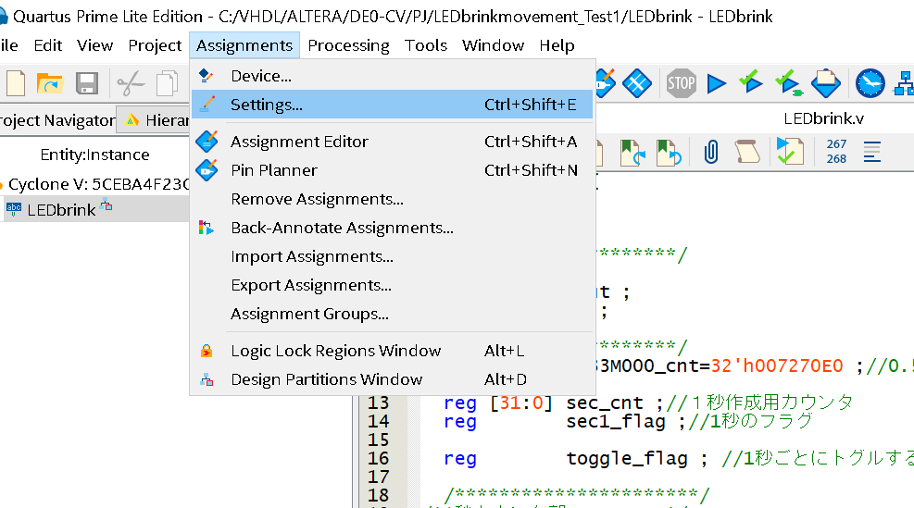
Task: Click code line number 13
Action: (x=378, y=403)
